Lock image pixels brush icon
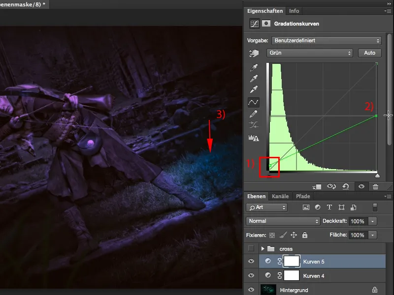This screenshot has height=295, width=394. tap(283, 235)
